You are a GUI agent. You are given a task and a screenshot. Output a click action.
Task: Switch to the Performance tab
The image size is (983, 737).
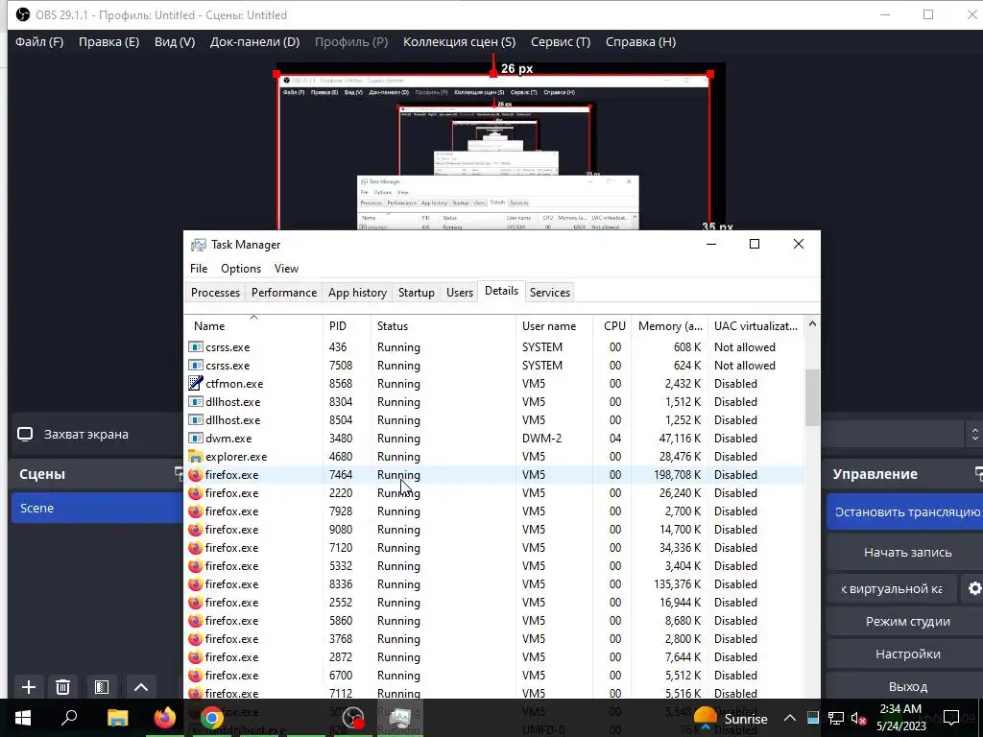click(x=284, y=293)
